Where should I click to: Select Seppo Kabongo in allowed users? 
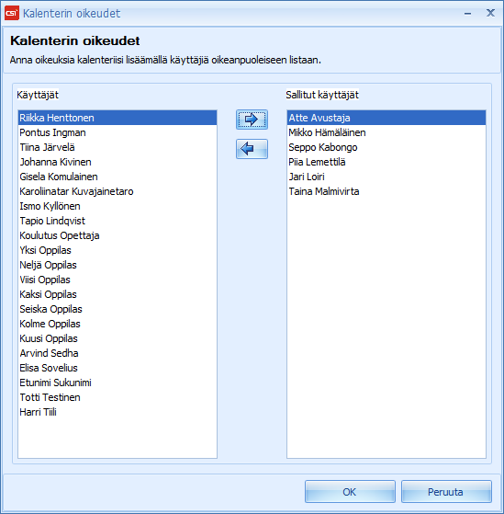tap(386, 147)
